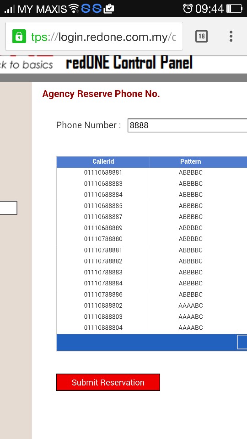Select number 01110888802 row
This screenshot has height=439, width=247.
(x=152, y=305)
